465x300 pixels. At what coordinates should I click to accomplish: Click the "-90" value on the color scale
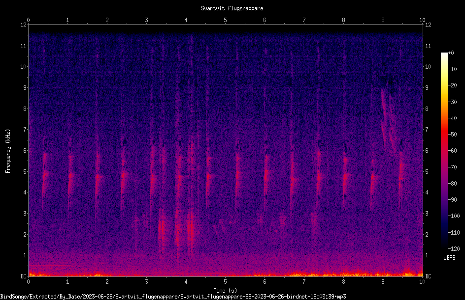tap(452, 200)
